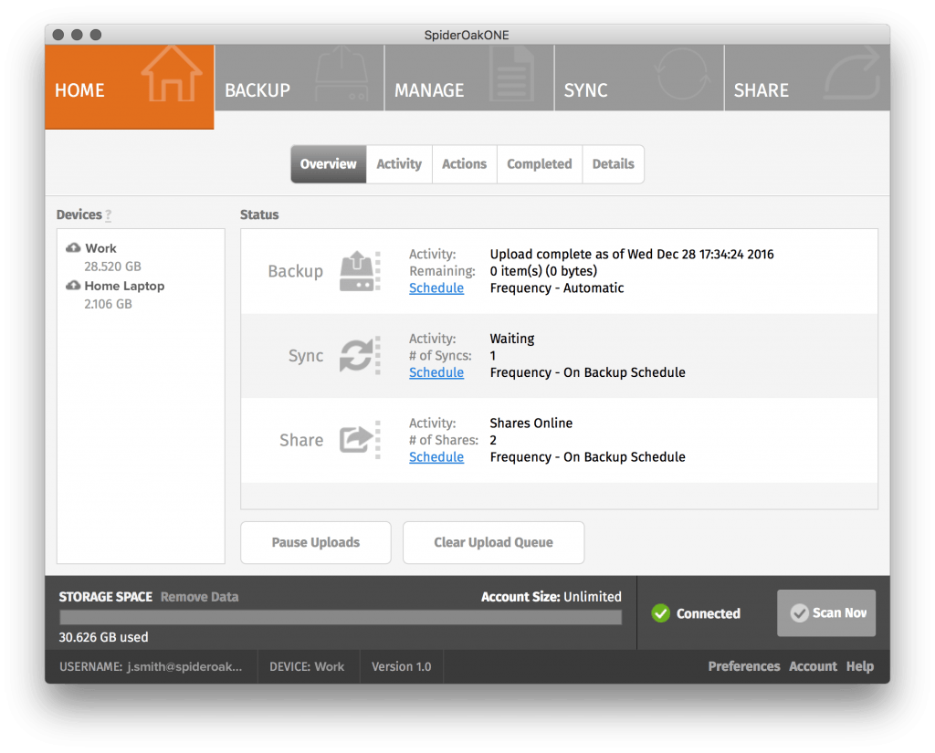Click the Remove Data link

(199, 597)
